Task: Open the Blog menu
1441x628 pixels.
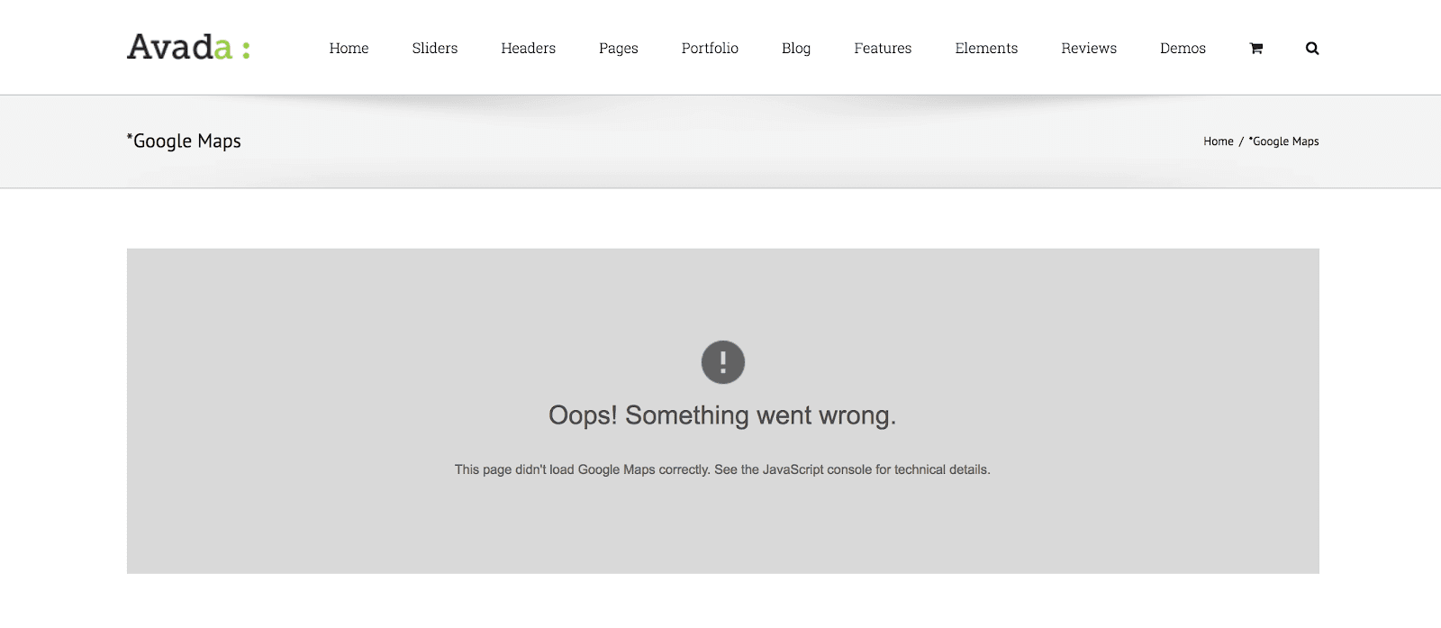Action: click(796, 49)
